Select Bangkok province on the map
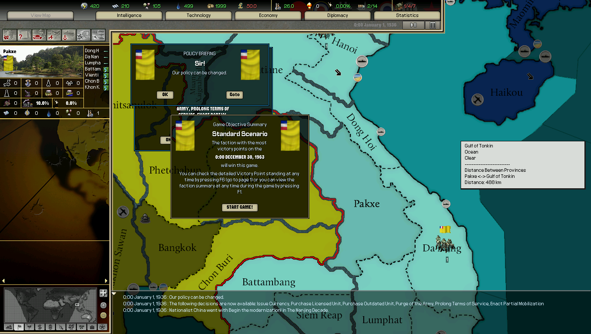 coord(177,248)
